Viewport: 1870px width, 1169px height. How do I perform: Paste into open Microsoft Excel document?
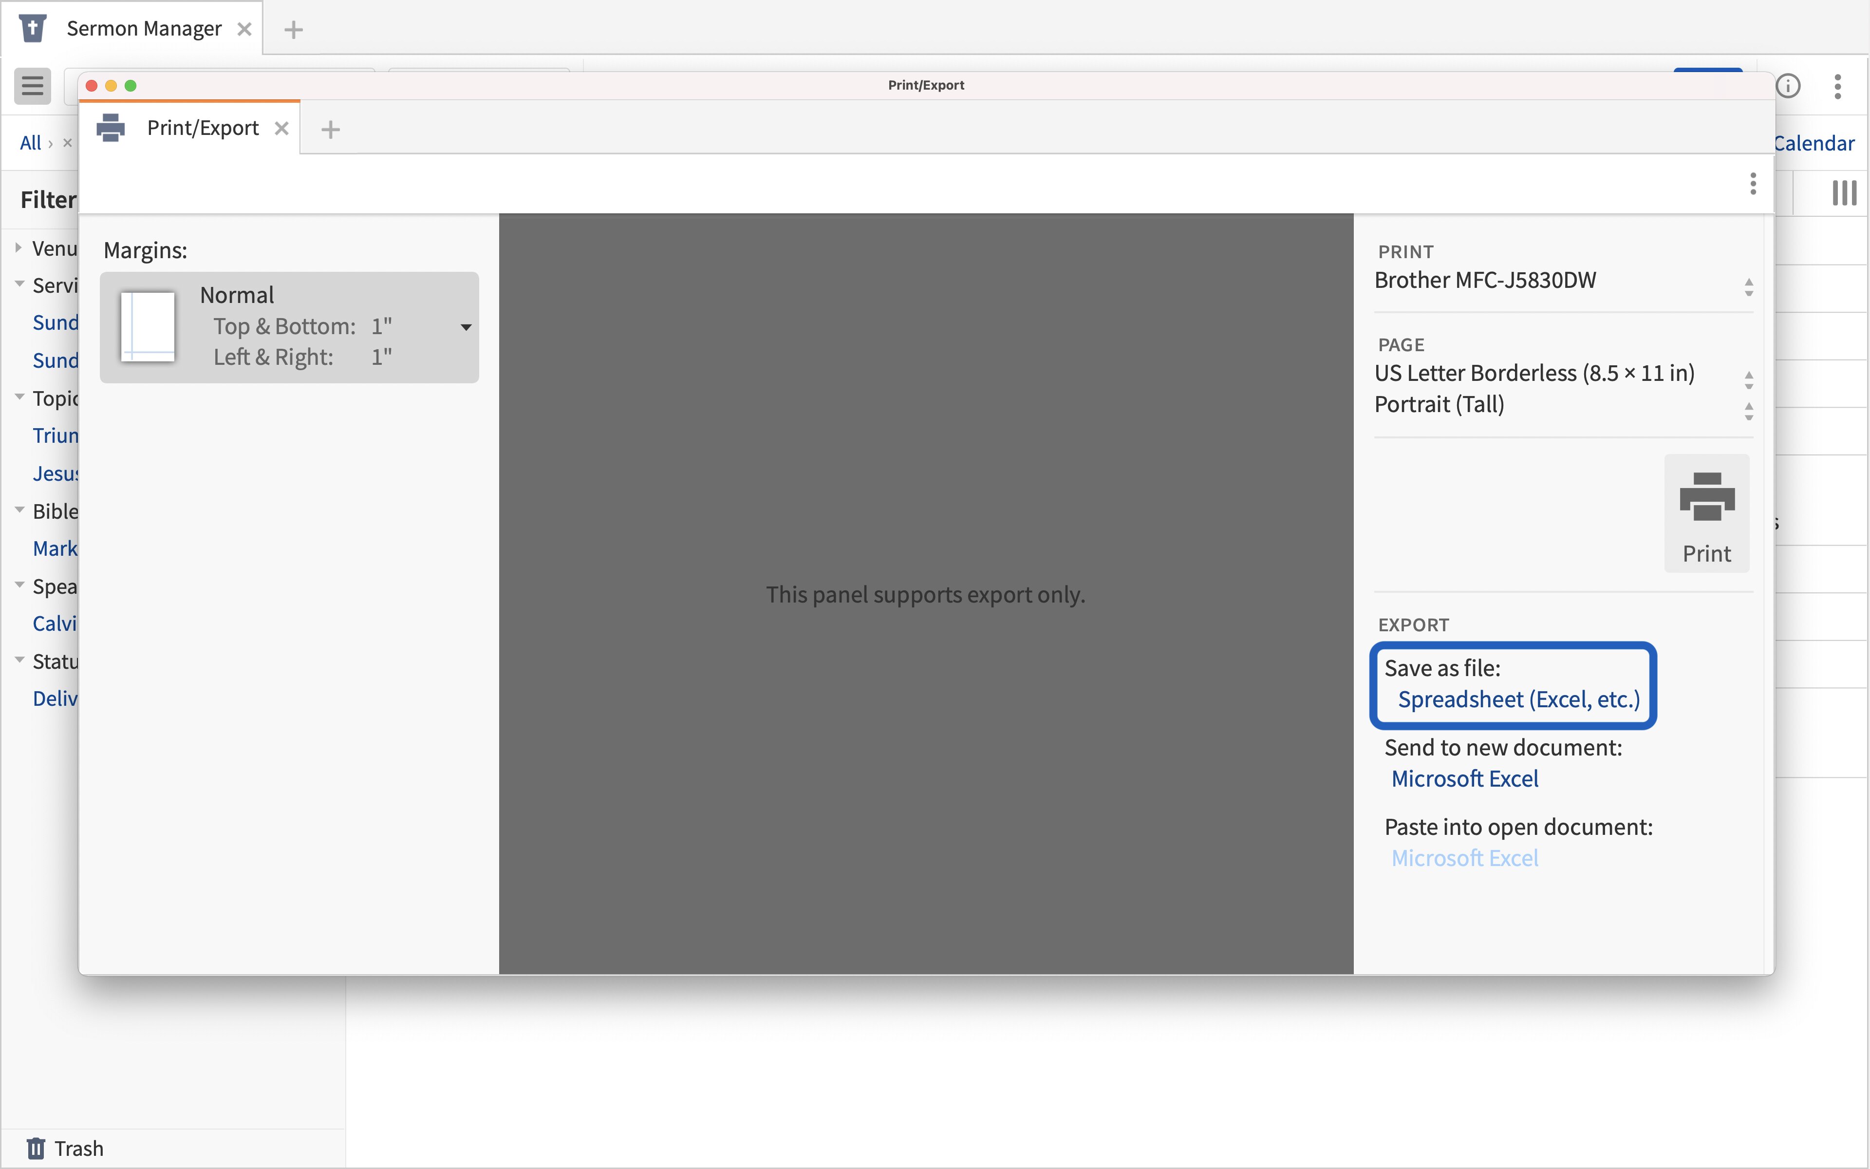1464,858
